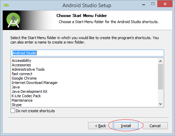Click the scroll down arrow in folder list

click(160, 104)
